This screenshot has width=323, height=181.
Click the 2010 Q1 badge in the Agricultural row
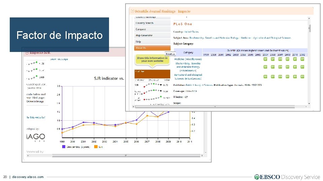pyautogui.click(x=288, y=76)
